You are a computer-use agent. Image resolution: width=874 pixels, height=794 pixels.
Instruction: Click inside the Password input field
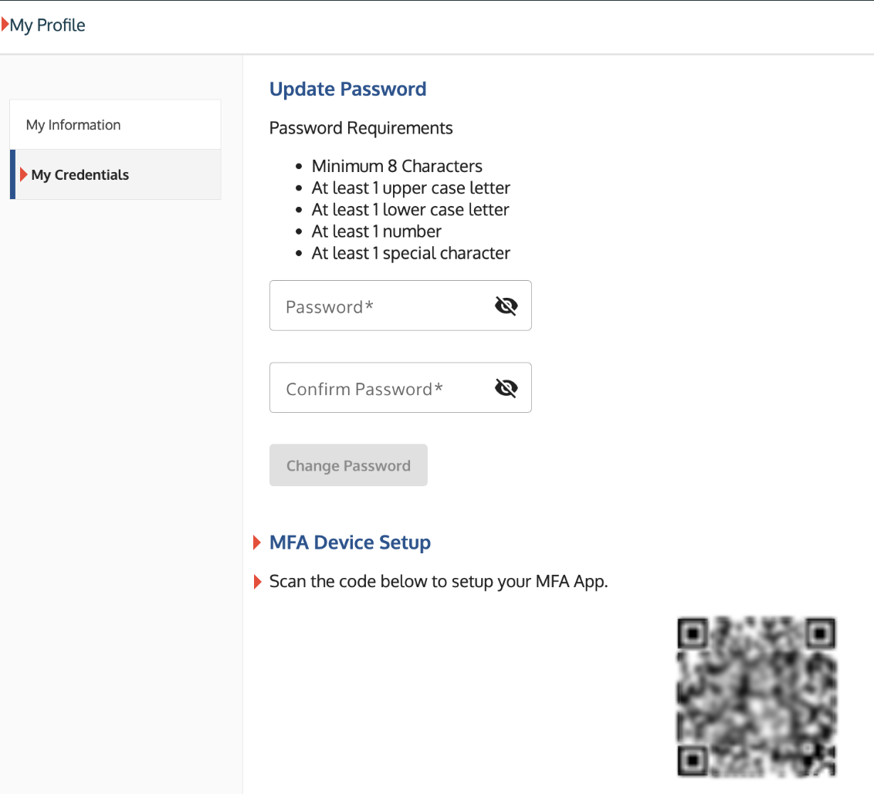(x=378, y=306)
